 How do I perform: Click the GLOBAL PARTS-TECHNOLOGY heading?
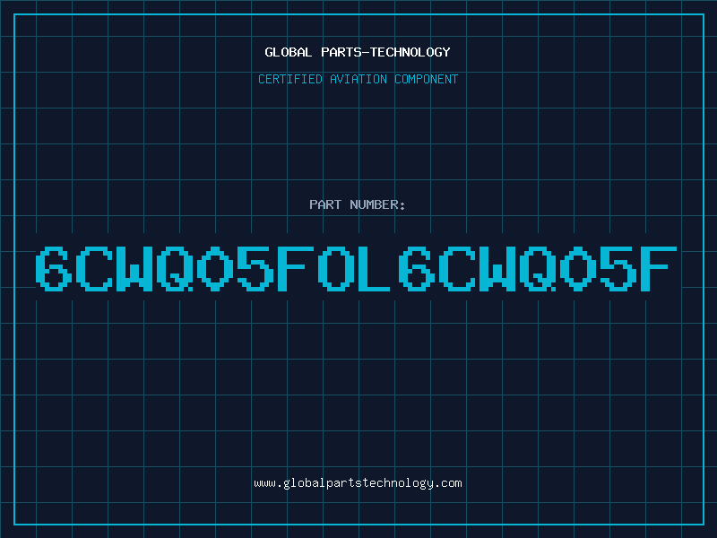(x=358, y=52)
